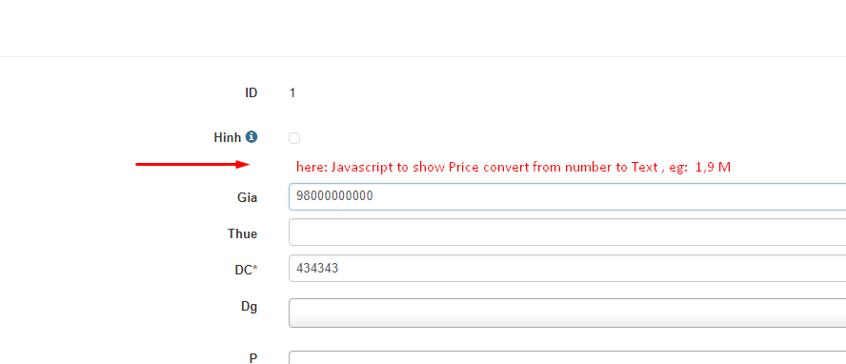Viewport: 846px width, 364px height.
Task: Click the Dg field label
Action: click(x=249, y=307)
